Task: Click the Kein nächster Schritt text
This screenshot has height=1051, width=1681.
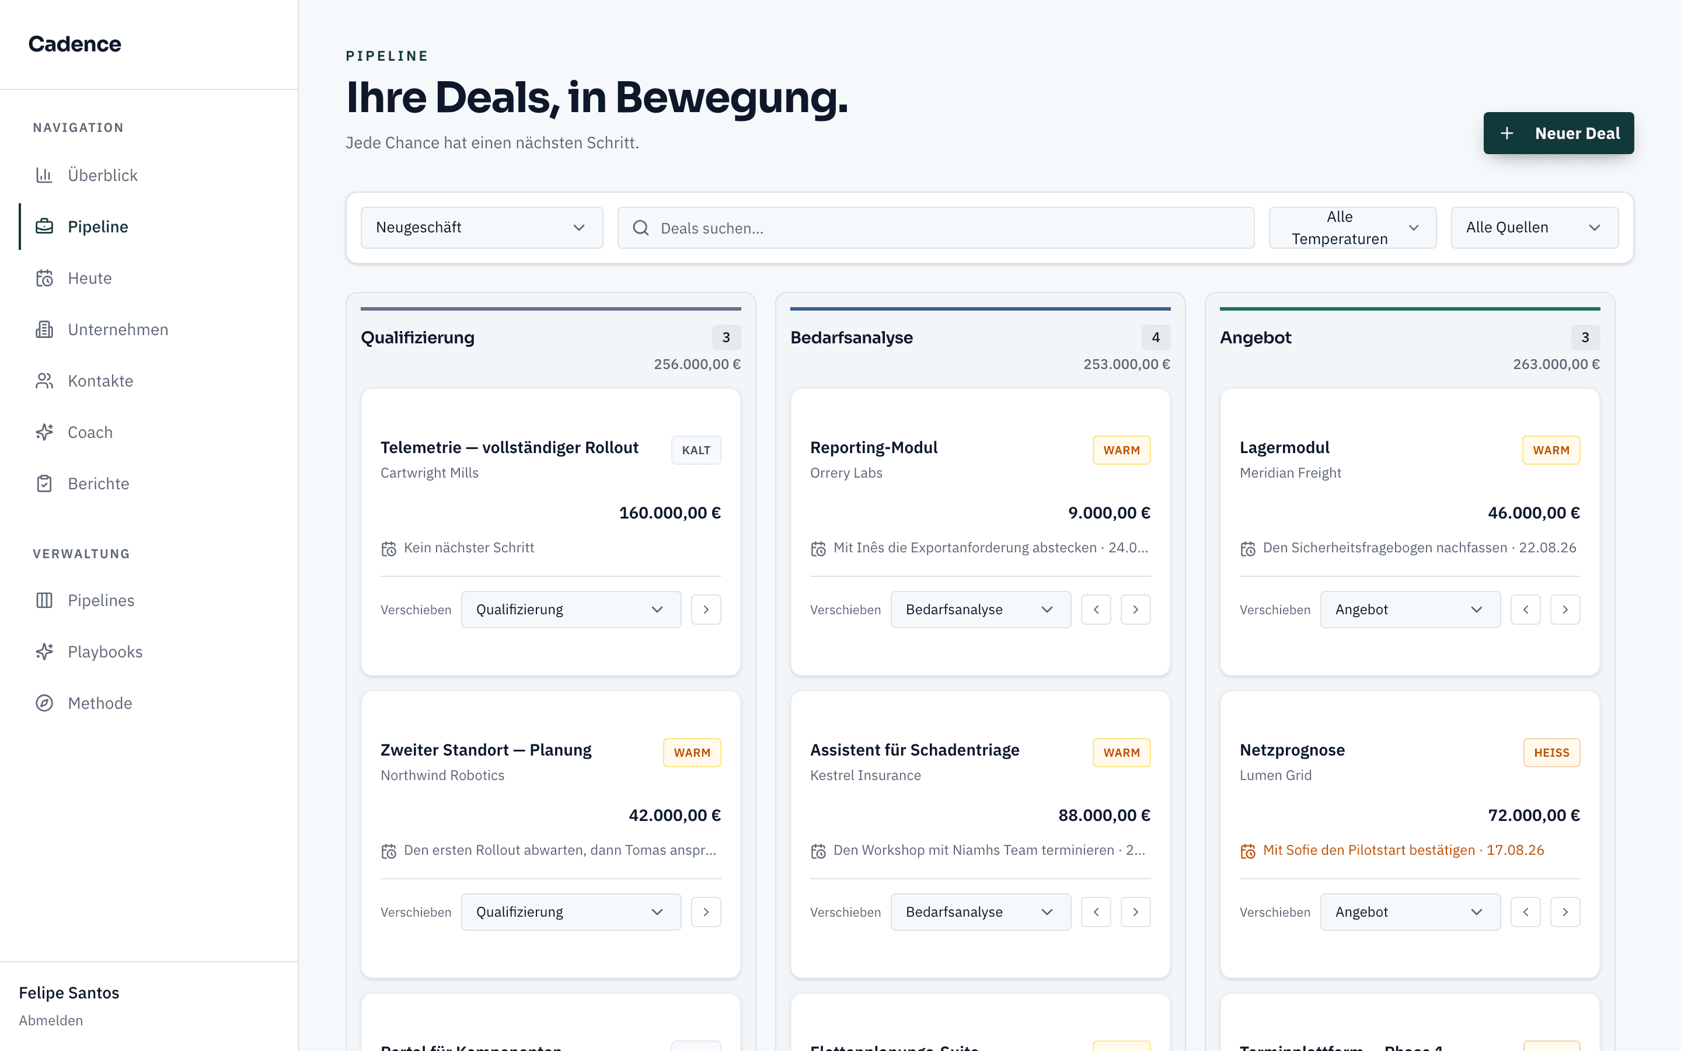Action: point(469,548)
